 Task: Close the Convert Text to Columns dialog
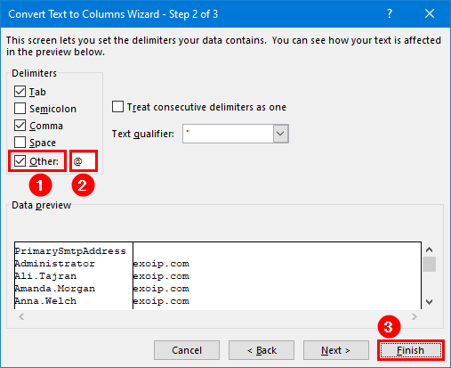tap(430, 13)
